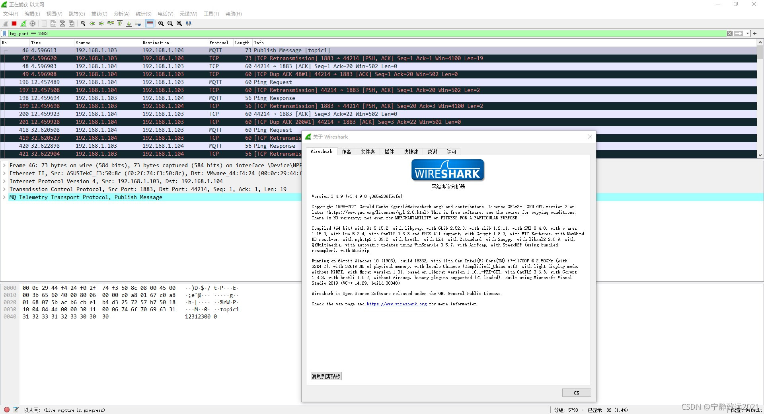Select packet 200 ACK row
The image size is (764, 414).
(x=378, y=114)
